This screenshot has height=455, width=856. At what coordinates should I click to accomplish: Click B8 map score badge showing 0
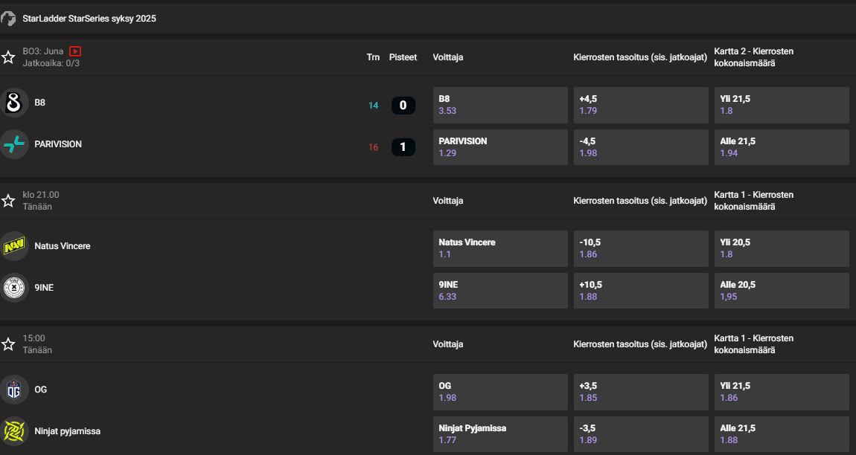coord(403,106)
